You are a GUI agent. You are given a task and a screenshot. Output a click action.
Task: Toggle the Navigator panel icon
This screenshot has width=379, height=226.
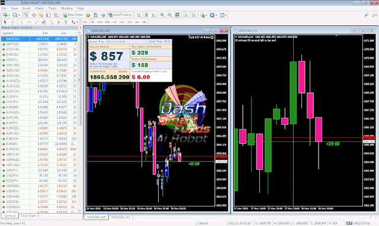coord(41,15)
